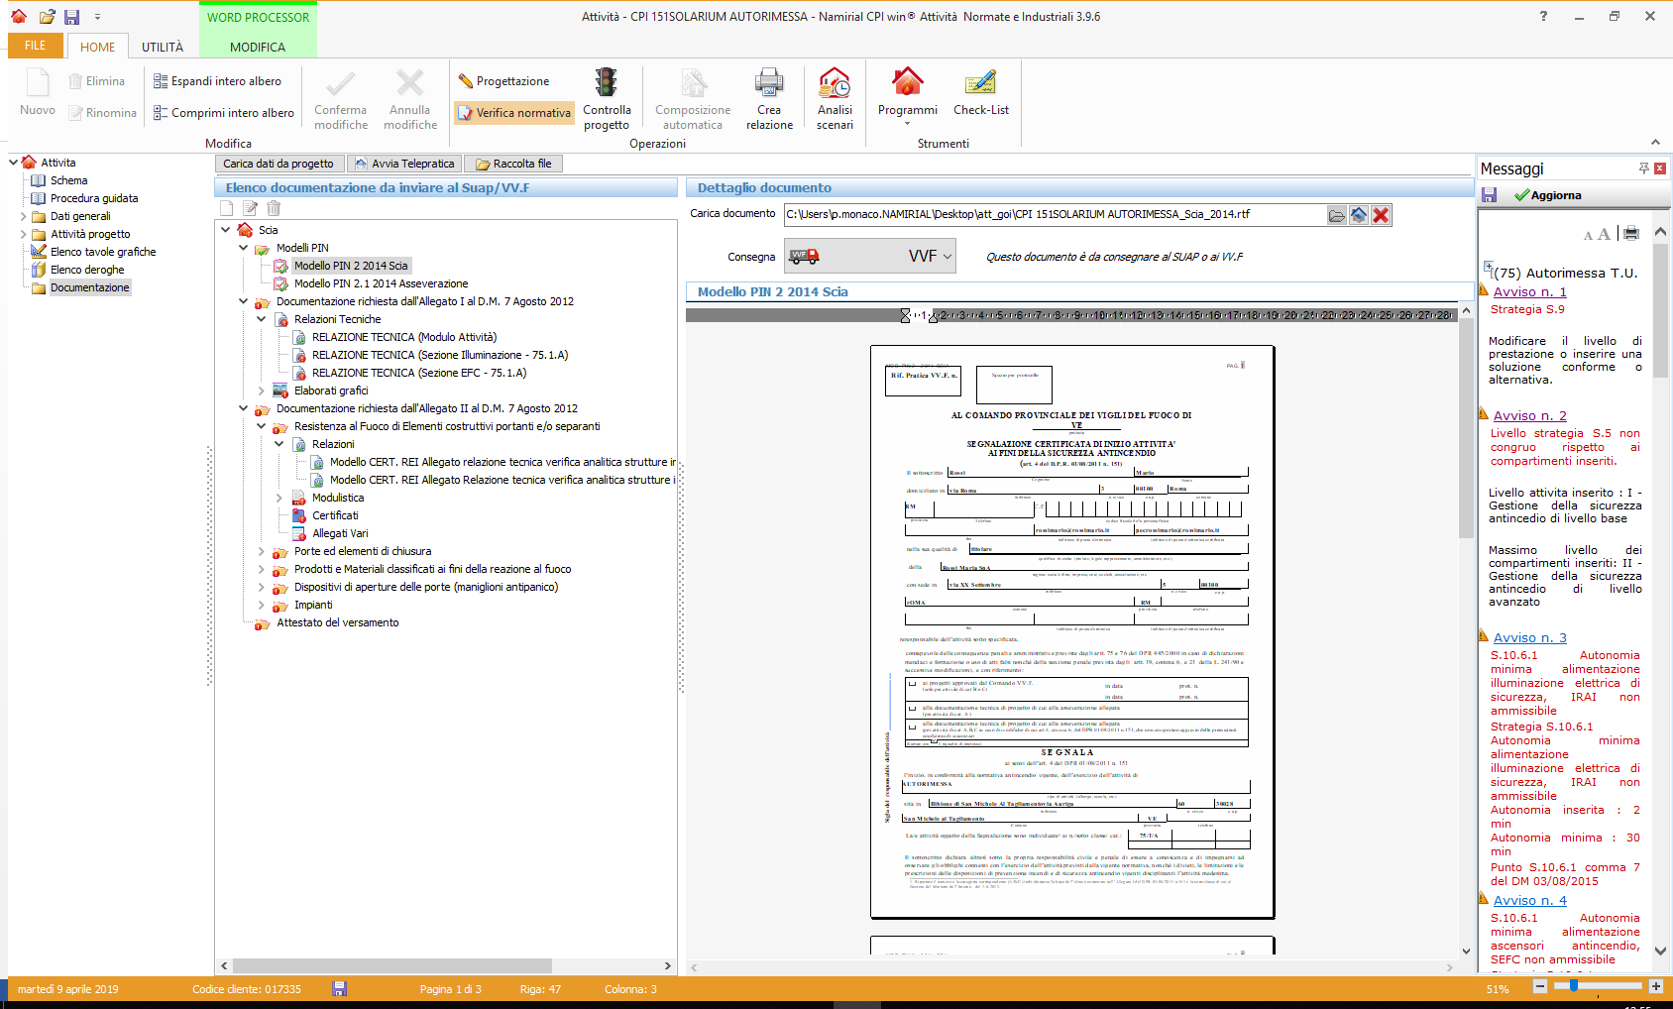Expand the Modulistica tree node

pos(279,498)
